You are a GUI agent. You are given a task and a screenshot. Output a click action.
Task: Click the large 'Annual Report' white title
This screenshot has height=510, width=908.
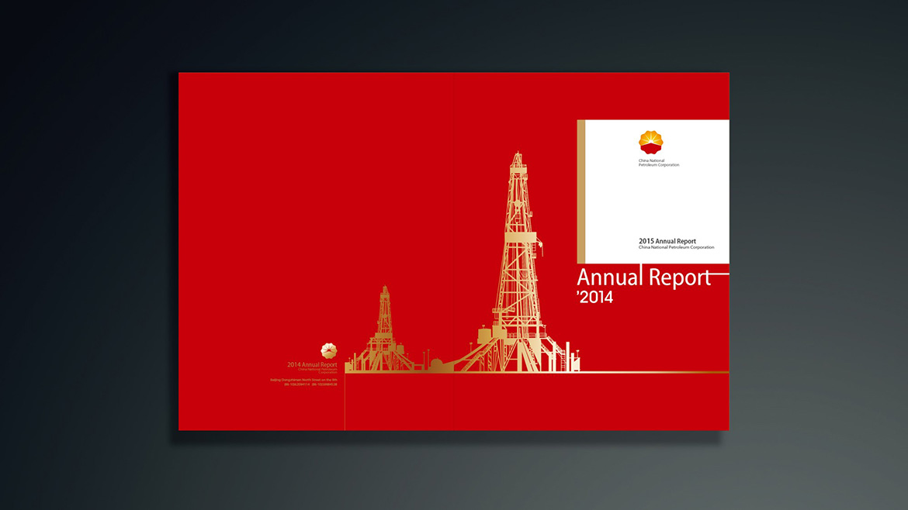click(643, 277)
